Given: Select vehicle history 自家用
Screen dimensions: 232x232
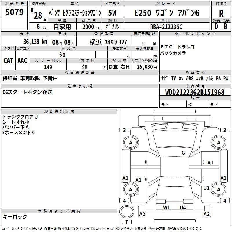Looking at the screenshot, I should coord(62,27).
